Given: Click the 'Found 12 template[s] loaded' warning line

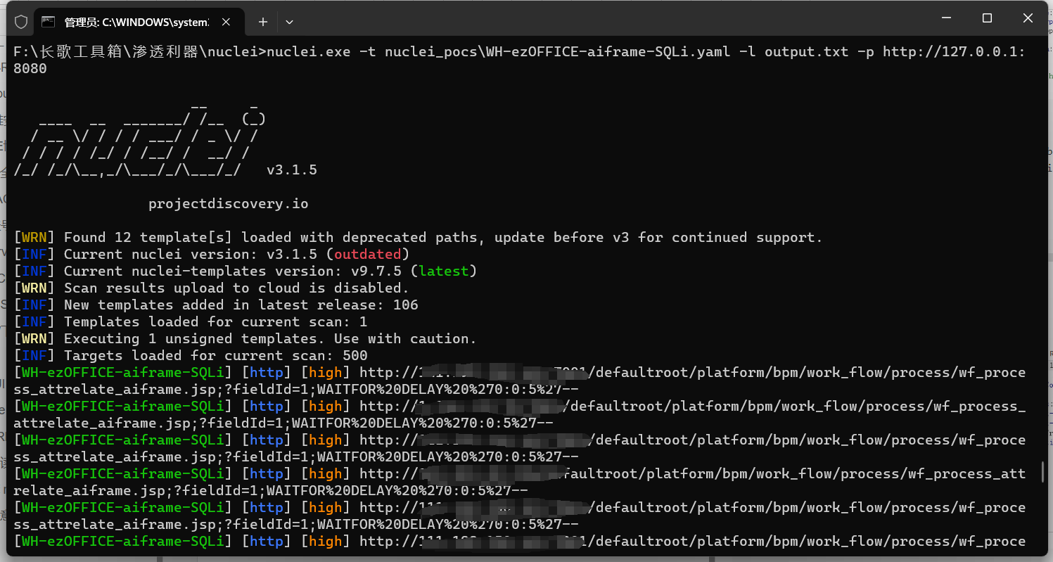Looking at the screenshot, I should tap(418, 238).
